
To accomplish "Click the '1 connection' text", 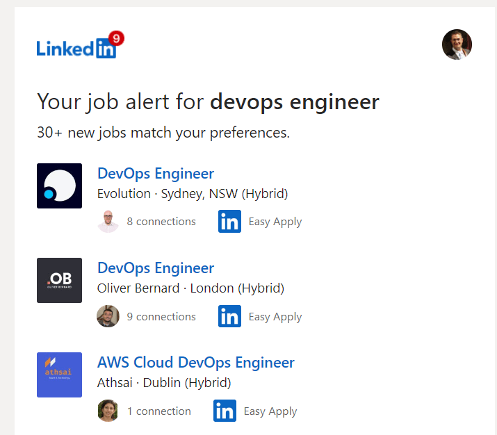I will click(159, 411).
